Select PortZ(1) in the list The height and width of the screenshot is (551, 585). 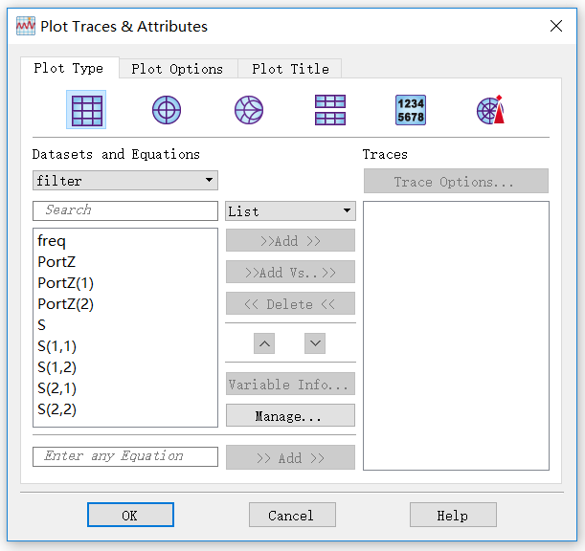point(125,283)
